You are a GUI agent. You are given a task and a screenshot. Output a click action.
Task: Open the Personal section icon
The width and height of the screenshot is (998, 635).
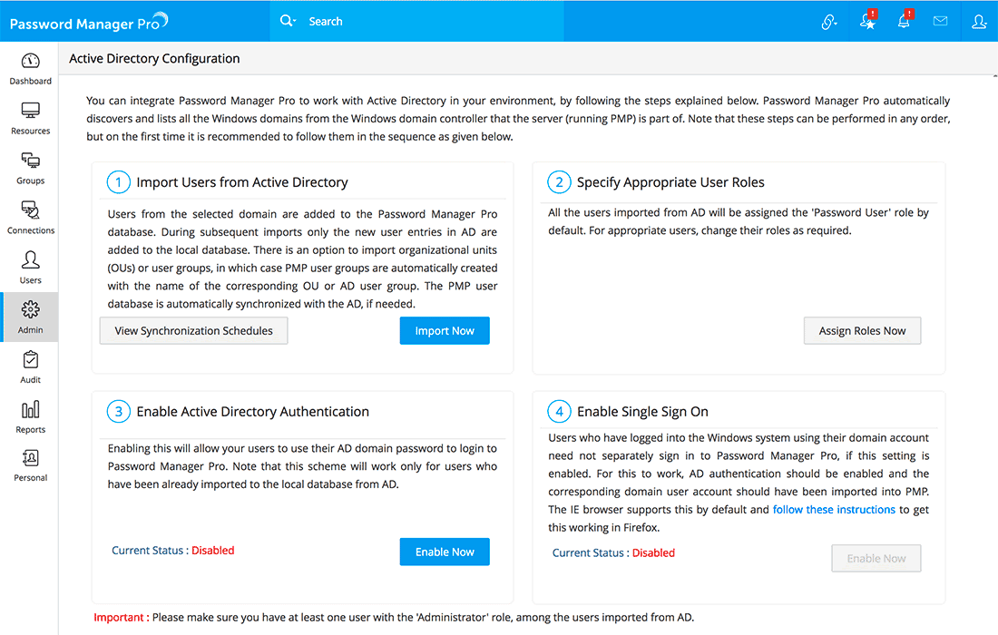pos(30,459)
